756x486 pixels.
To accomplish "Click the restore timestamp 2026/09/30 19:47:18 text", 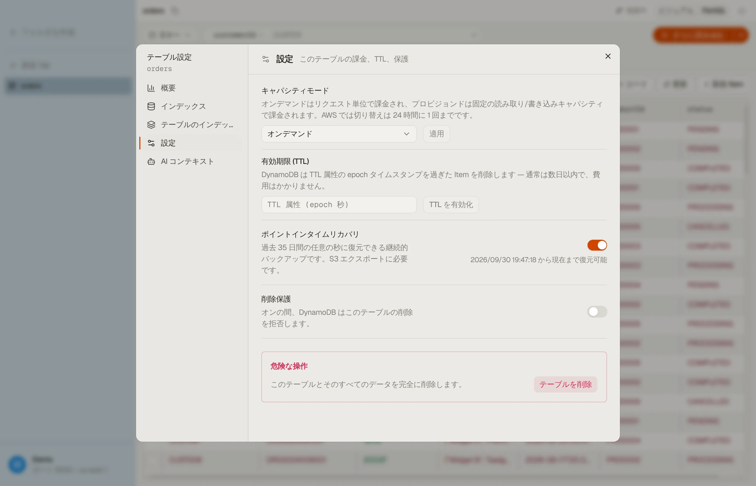I will tap(503, 260).
